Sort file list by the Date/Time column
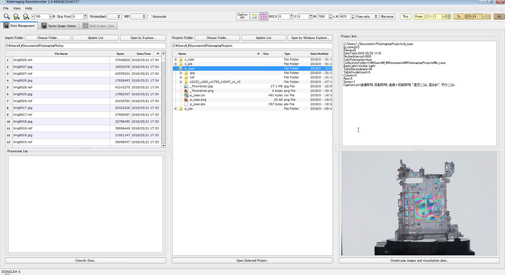505x275 pixels. (x=146, y=54)
